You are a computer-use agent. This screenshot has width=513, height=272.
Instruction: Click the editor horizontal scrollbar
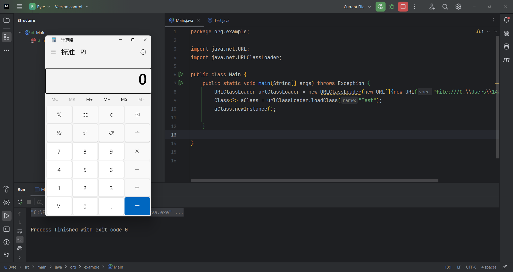coord(314,181)
